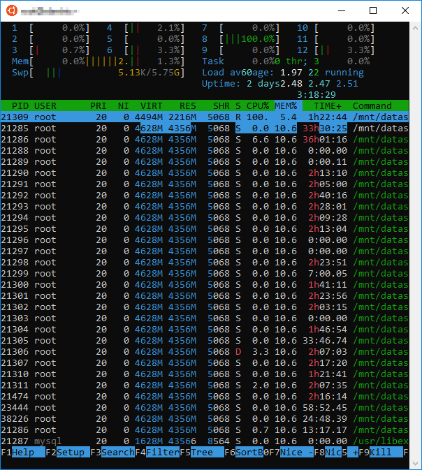Click the F3 Search option
The width and height of the screenshot is (422, 470).
112,452
